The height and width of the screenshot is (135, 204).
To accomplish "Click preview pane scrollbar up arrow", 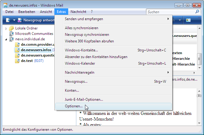I will click(199, 91).
